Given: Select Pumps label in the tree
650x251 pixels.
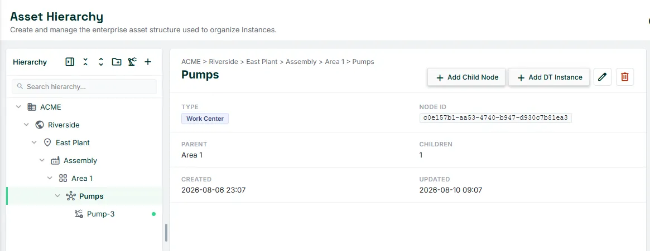Looking at the screenshot, I should [92, 196].
